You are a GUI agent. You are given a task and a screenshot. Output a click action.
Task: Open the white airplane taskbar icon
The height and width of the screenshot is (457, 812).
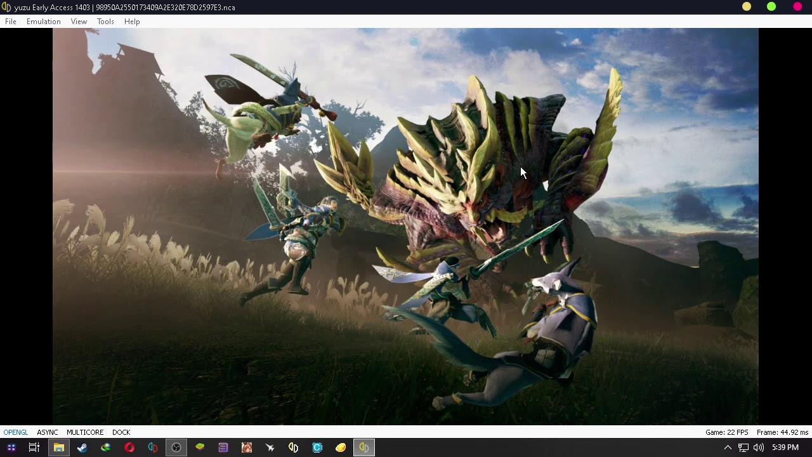(270, 447)
